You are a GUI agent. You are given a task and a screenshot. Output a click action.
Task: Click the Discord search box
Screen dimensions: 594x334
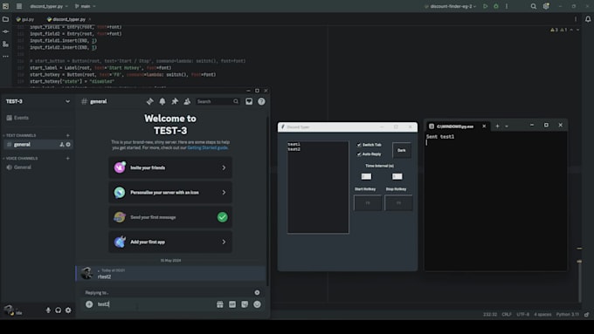[218, 101]
